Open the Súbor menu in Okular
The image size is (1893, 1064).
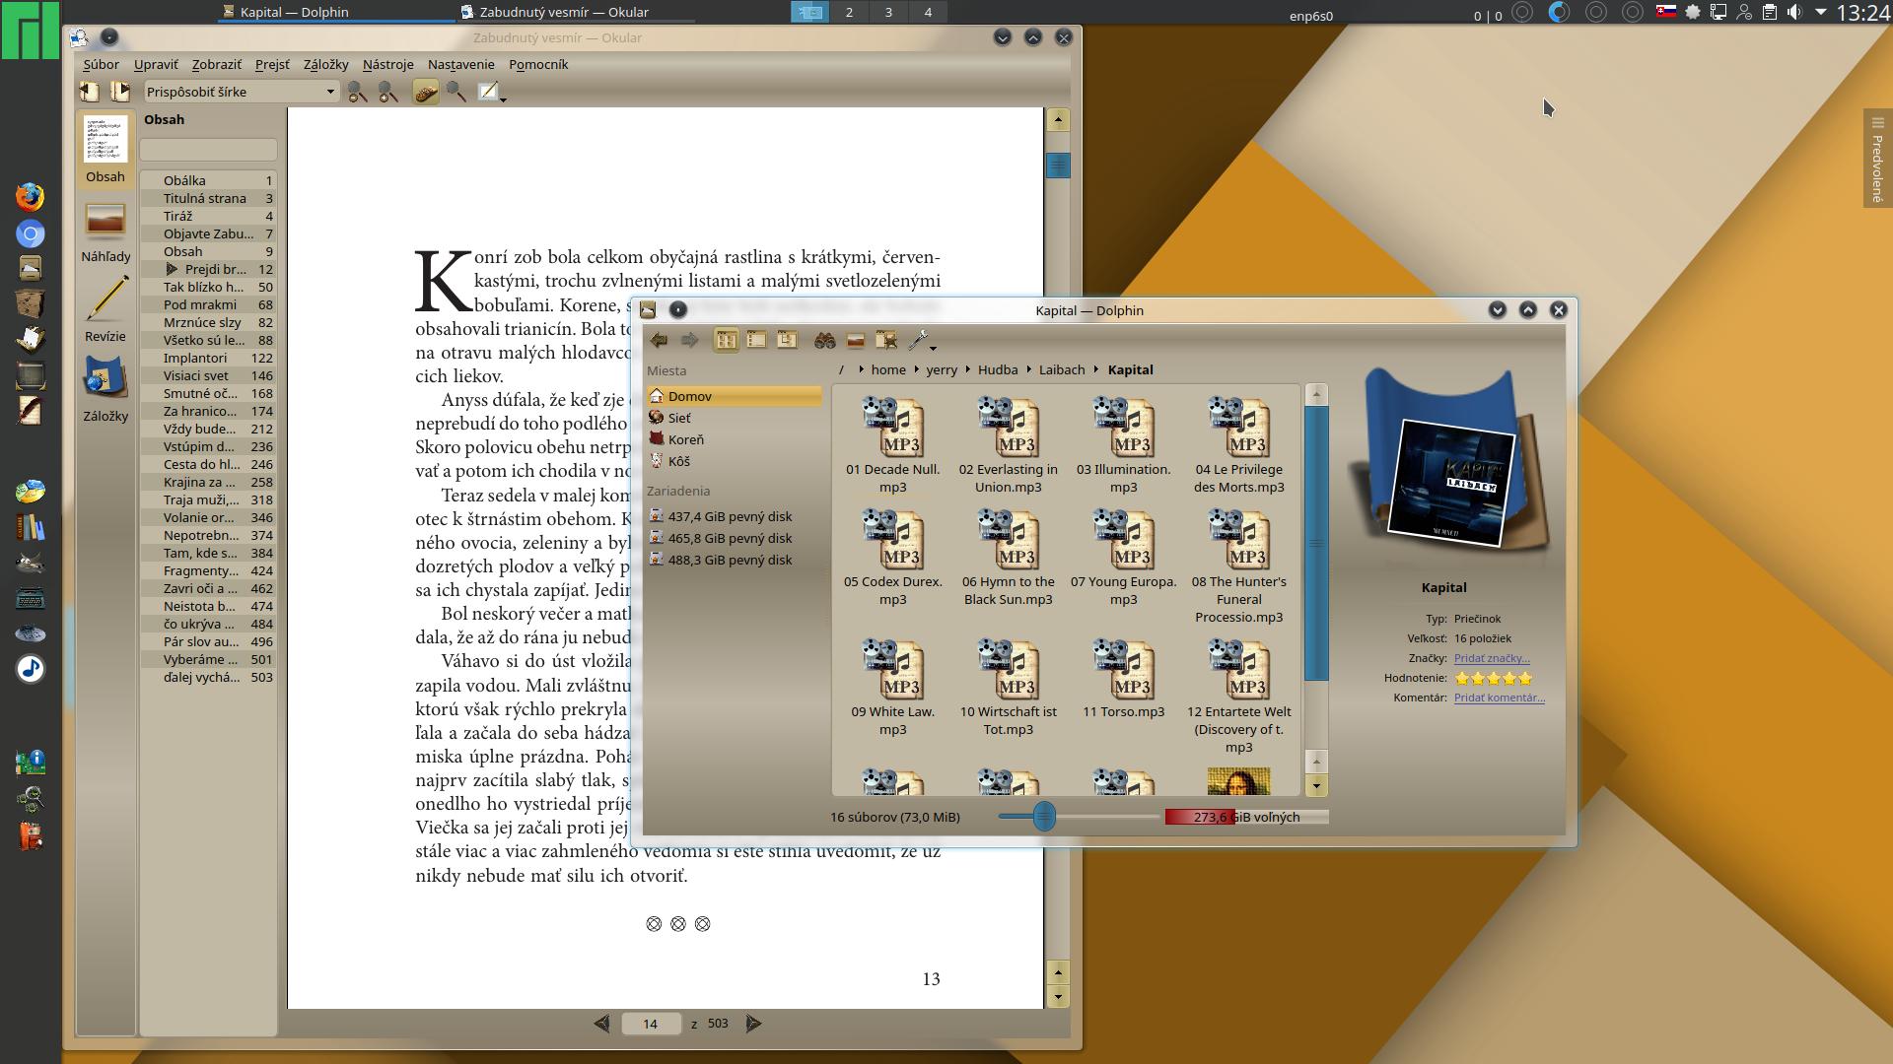pos(101,64)
